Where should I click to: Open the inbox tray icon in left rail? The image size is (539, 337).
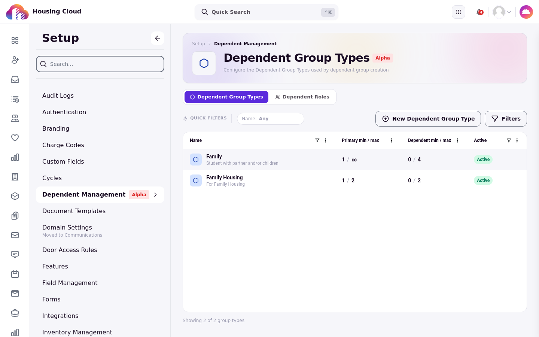(15, 79)
